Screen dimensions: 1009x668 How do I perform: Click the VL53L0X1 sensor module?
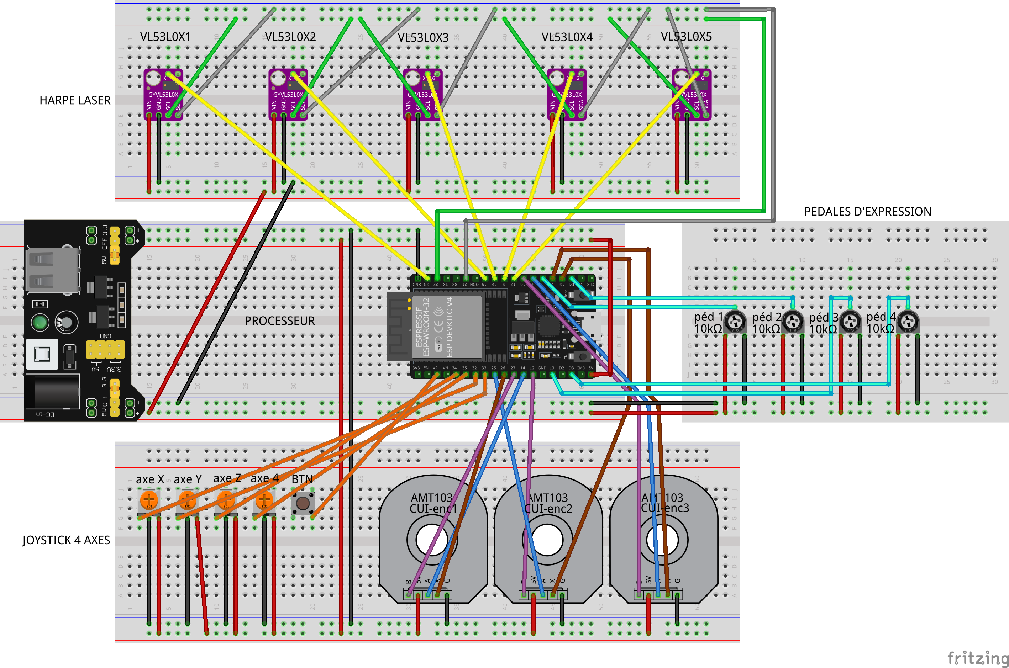(163, 94)
